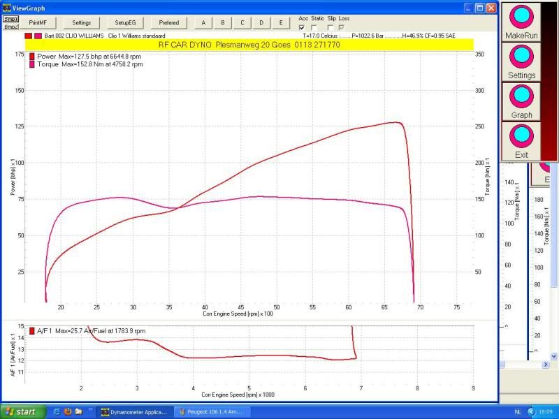Click 'Bart.002 CLIO WILLIAMS' run label
Viewport: 559px width, 419px height.
click(x=74, y=36)
